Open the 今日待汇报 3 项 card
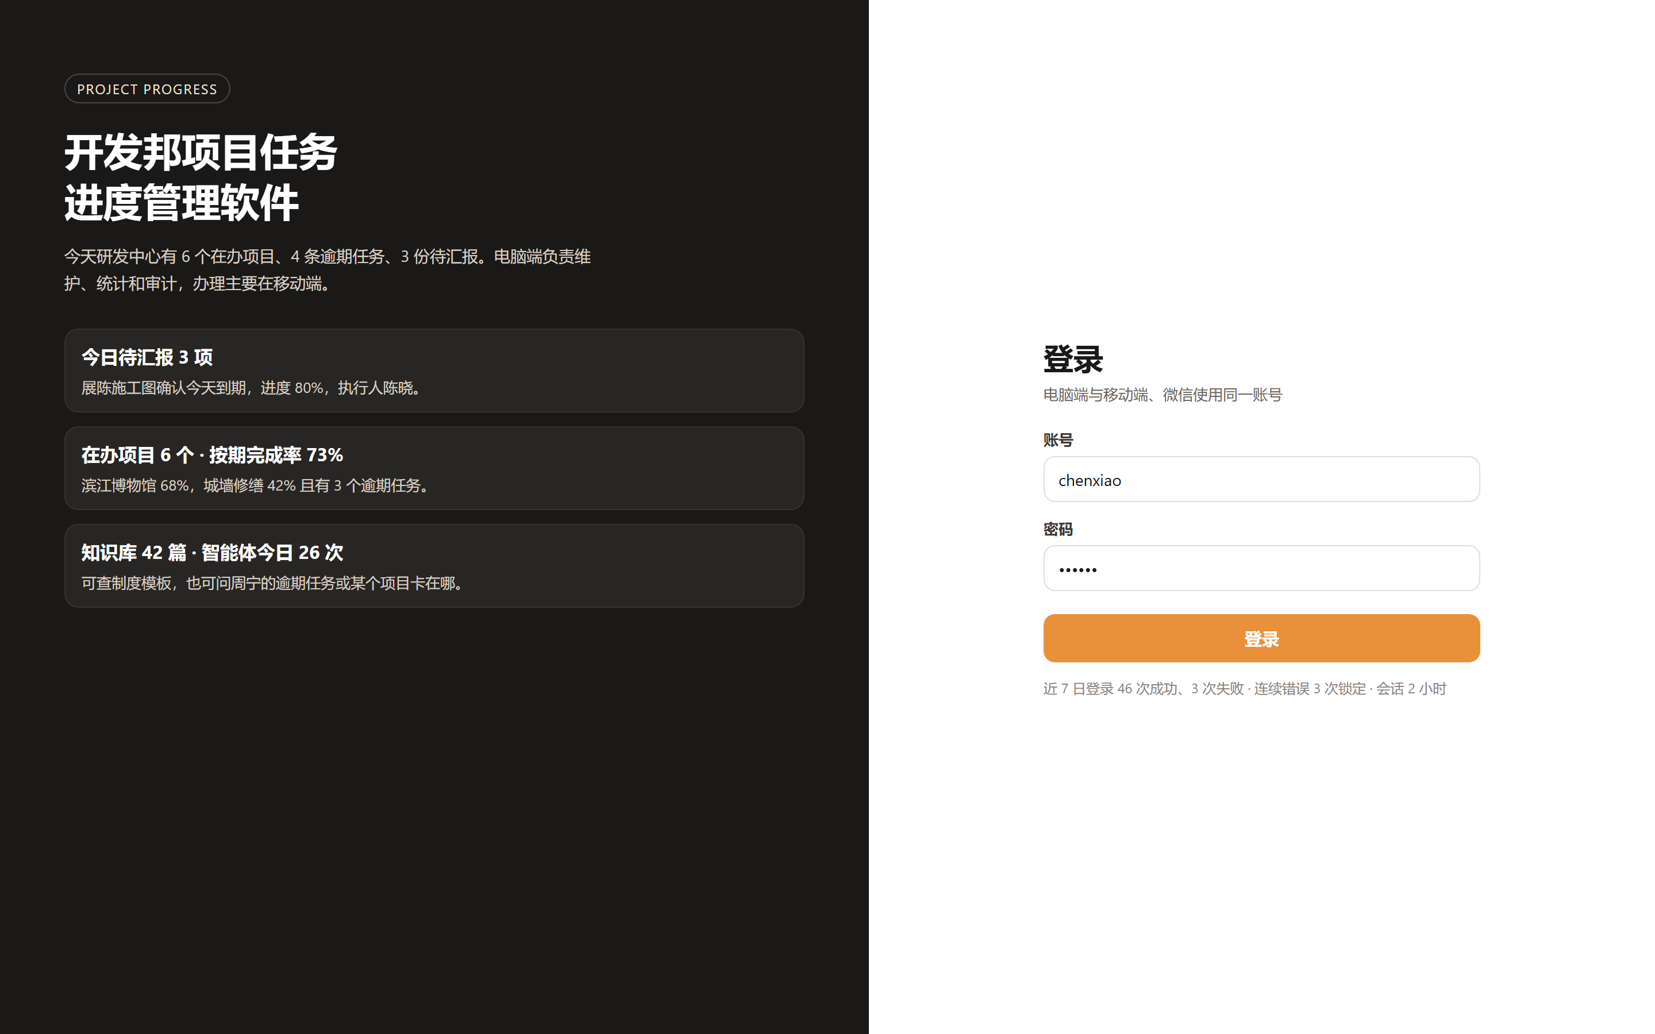 (434, 371)
